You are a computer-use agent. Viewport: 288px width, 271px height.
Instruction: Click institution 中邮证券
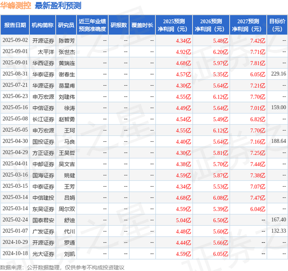[43, 164]
